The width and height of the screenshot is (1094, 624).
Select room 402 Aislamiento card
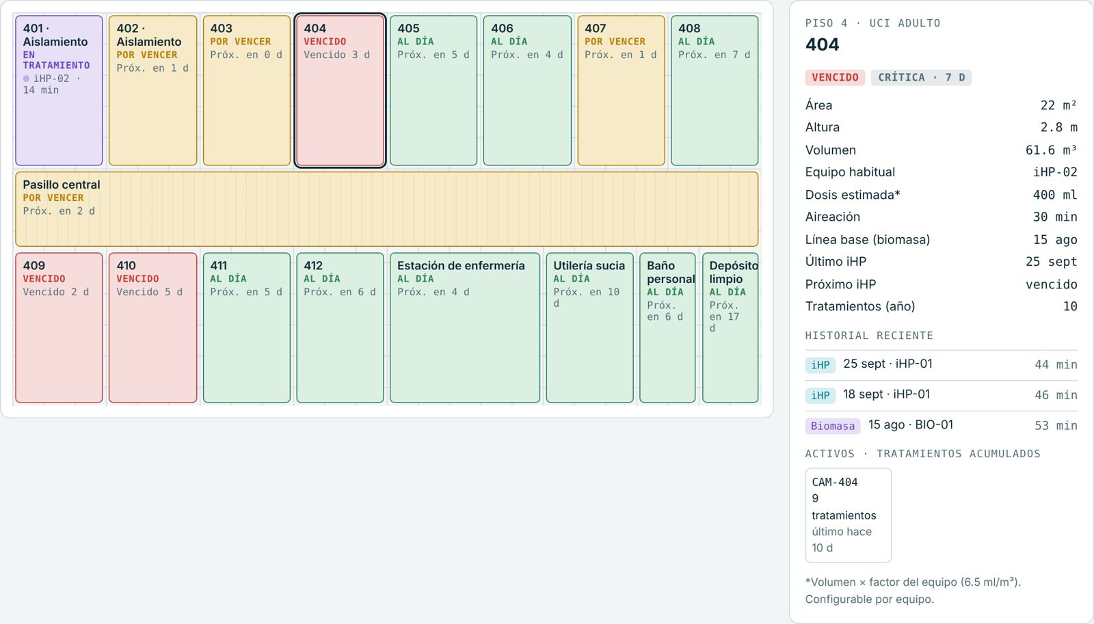[152, 90]
